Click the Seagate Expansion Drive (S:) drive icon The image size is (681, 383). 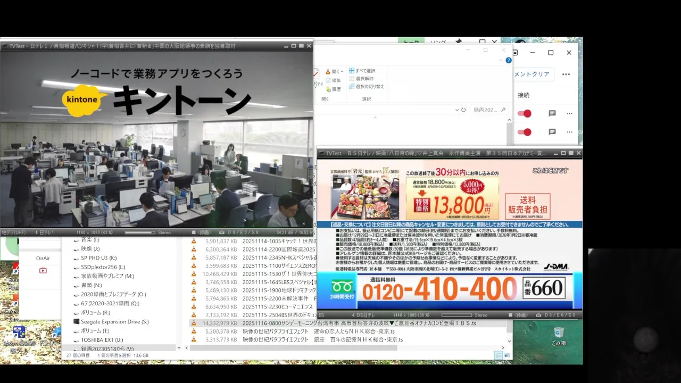pyautogui.click(x=76, y=322)
